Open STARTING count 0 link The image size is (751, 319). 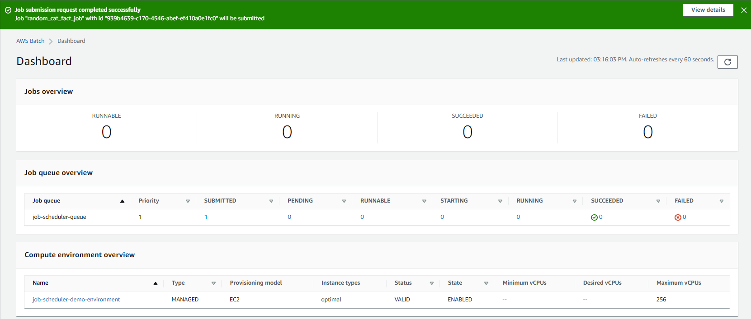coord(442,217)
